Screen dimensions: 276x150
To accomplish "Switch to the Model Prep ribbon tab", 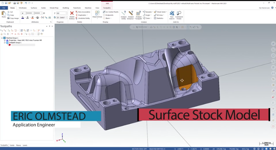I will (54, 8).
